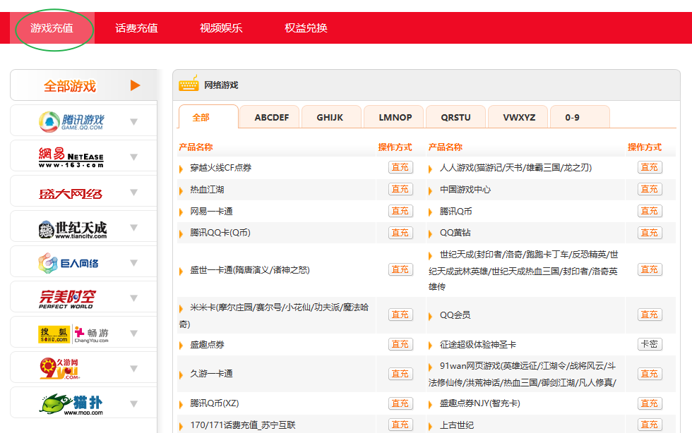Click the 盛大网络 logo
Screen dimensions: 692x433
[71, 193]
